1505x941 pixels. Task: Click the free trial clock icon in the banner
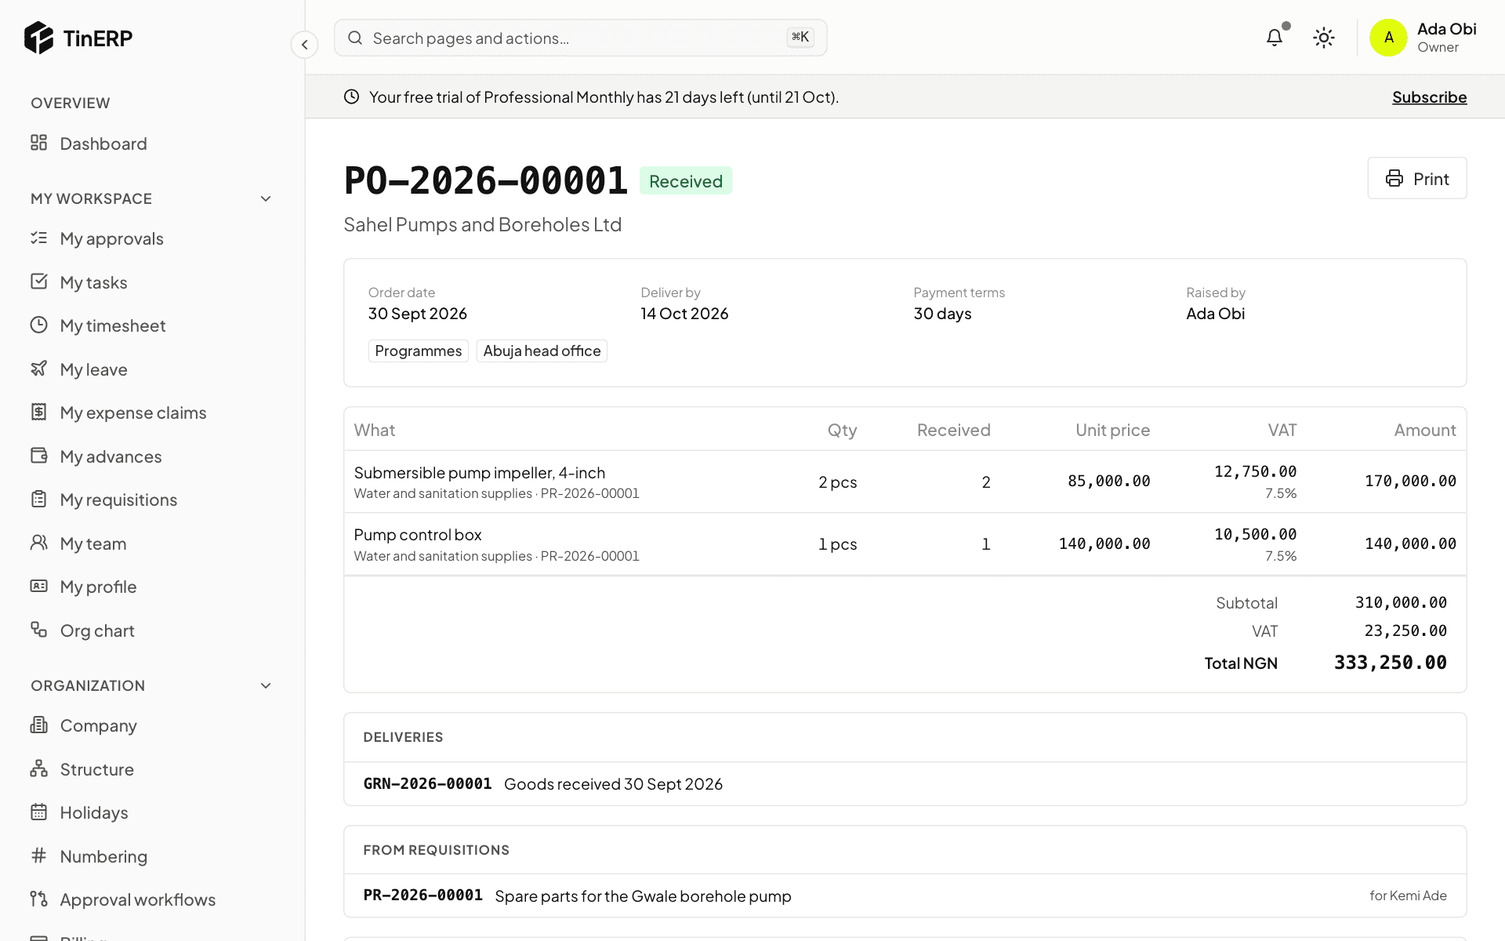[351, 96]
